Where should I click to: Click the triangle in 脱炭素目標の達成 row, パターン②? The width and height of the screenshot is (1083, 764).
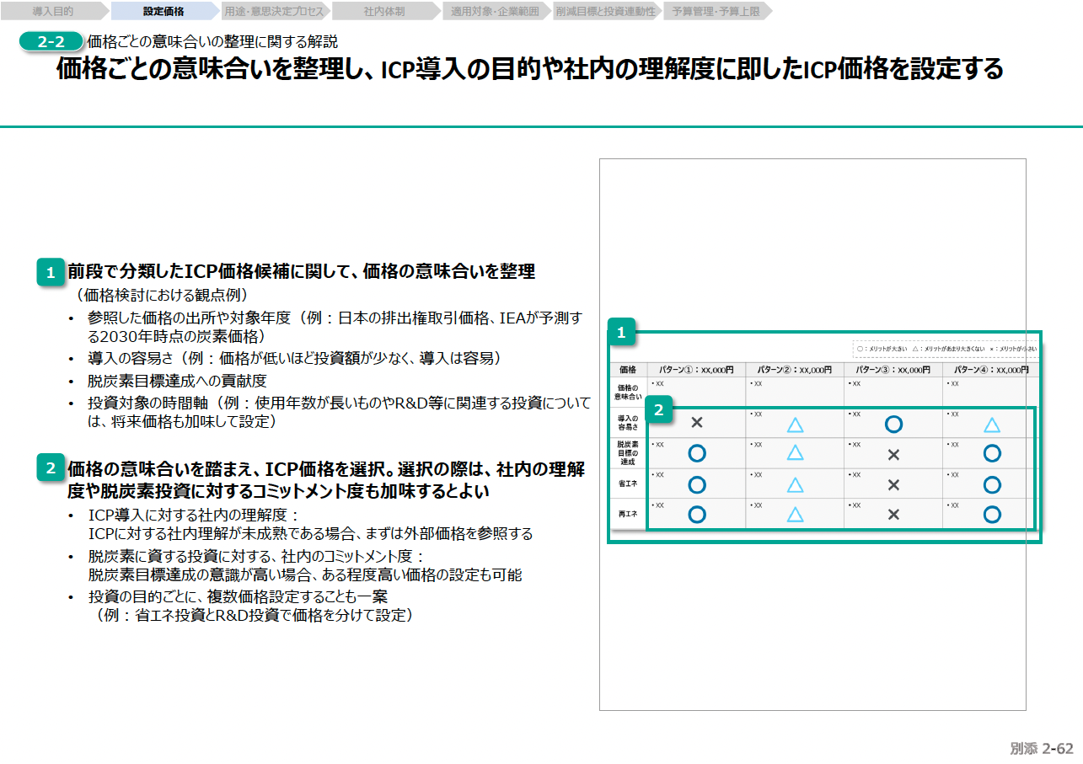coord(795,453)
